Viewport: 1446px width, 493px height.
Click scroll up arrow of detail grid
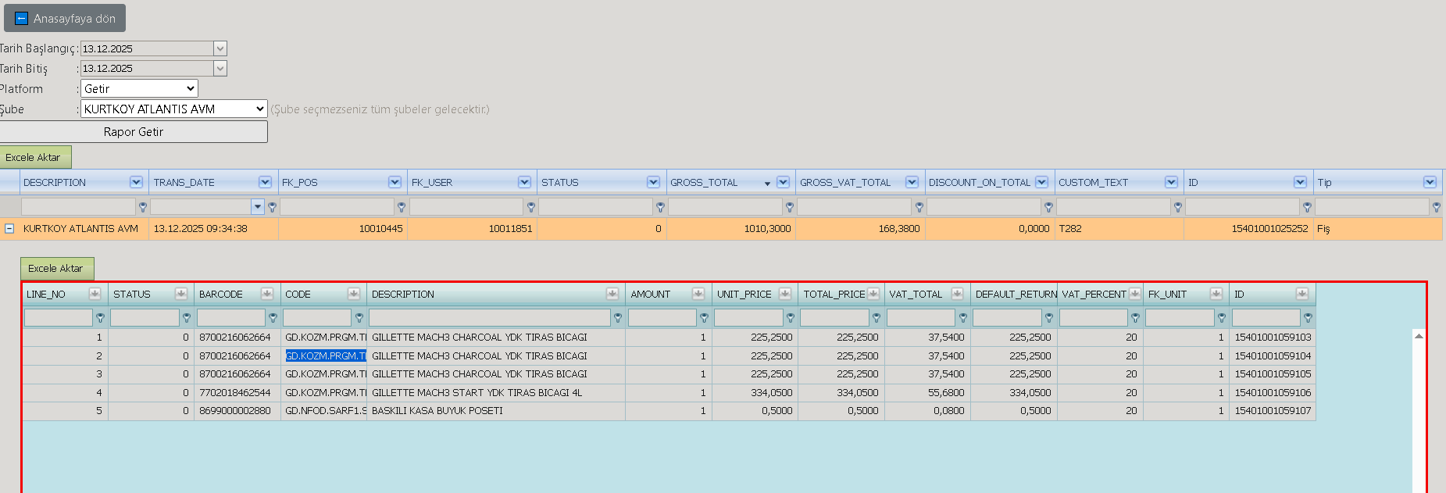coord(1419,336)
